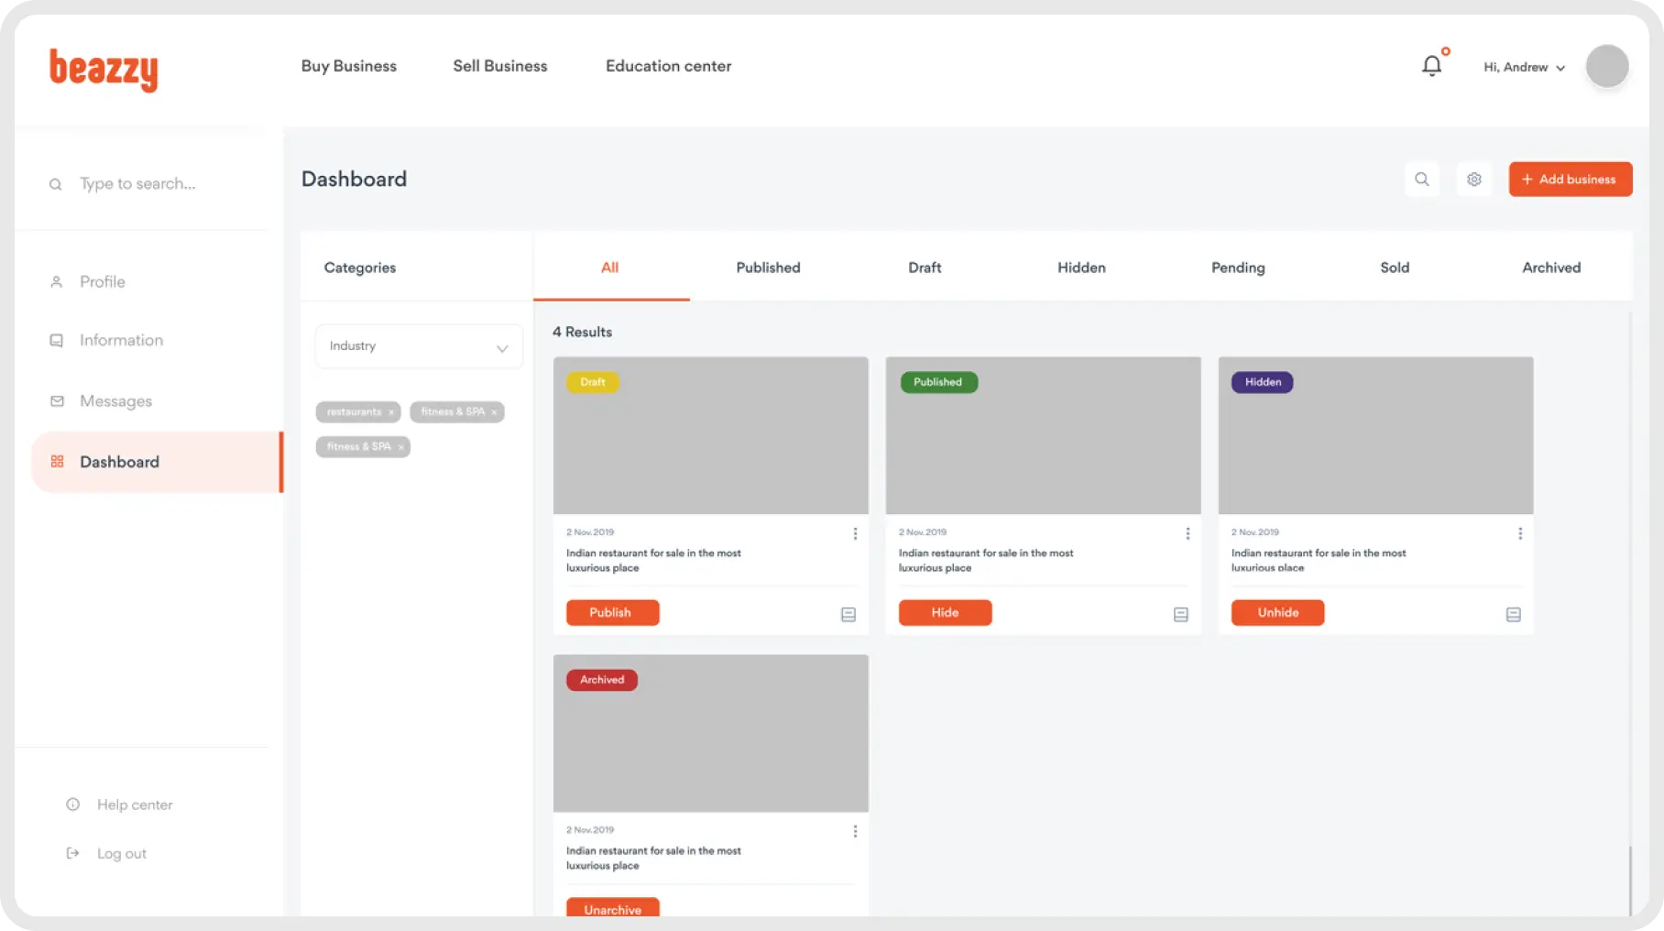Click the Add business button
Screen dimensions: 1664x931
(1570, 180)
